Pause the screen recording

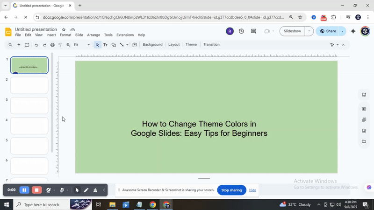coord(24,190)
